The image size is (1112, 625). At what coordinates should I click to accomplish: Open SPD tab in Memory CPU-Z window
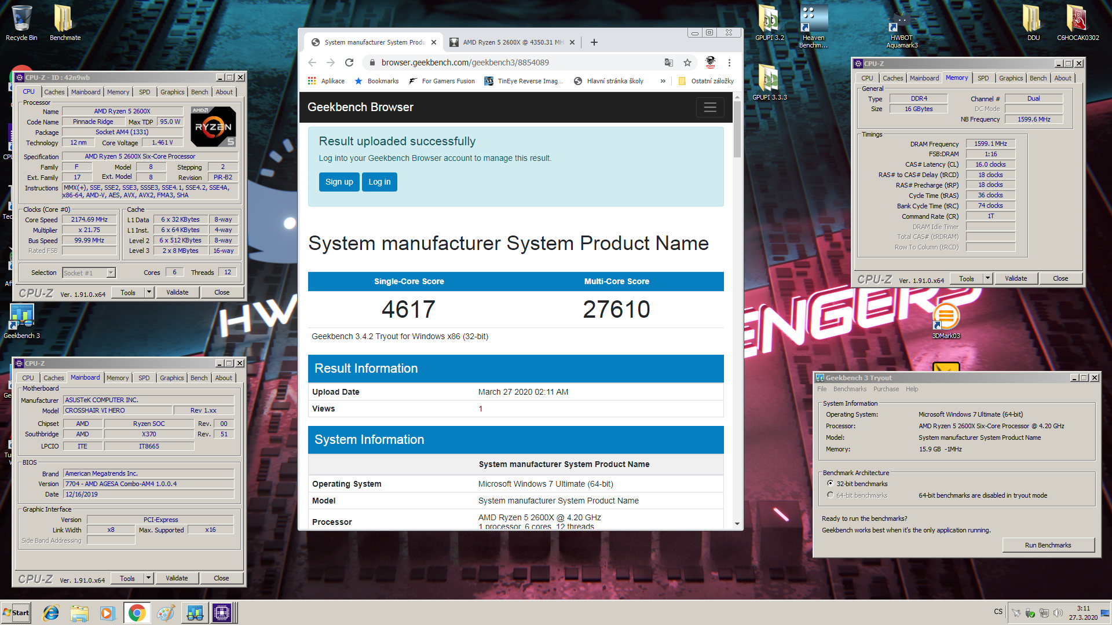983,78
